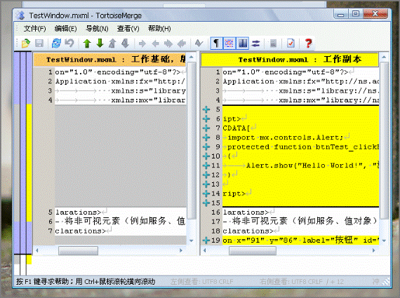400x298 pixels.
Task: Click the first grey right-pointing arrow icon
Action: coord(142,43)
